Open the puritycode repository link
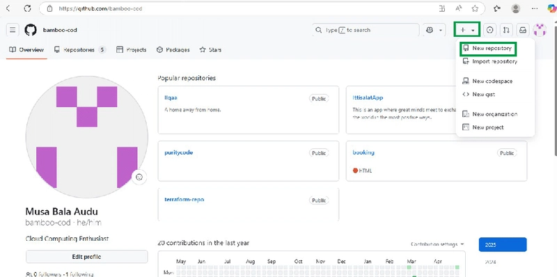 coord(179,152)
